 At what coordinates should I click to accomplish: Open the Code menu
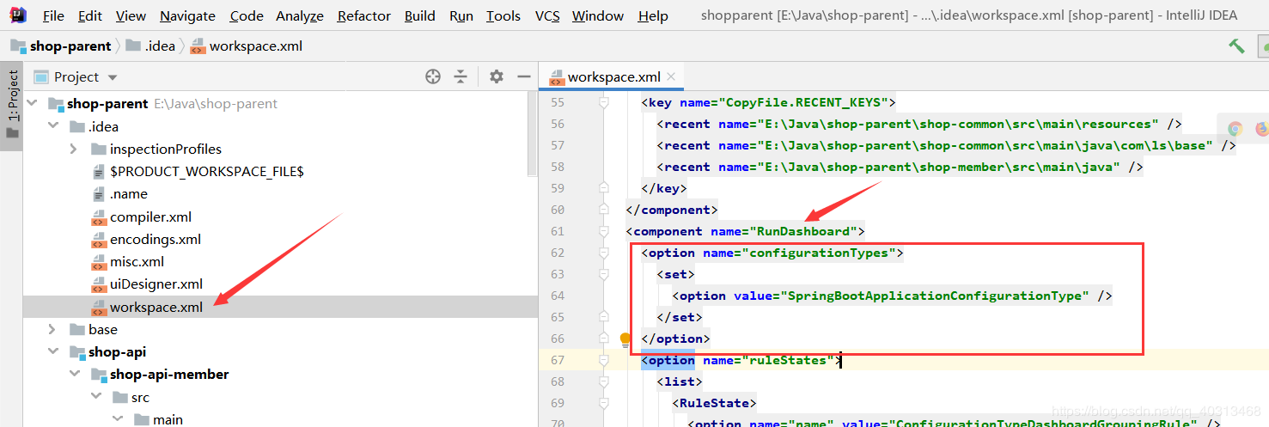pos(247,15)
